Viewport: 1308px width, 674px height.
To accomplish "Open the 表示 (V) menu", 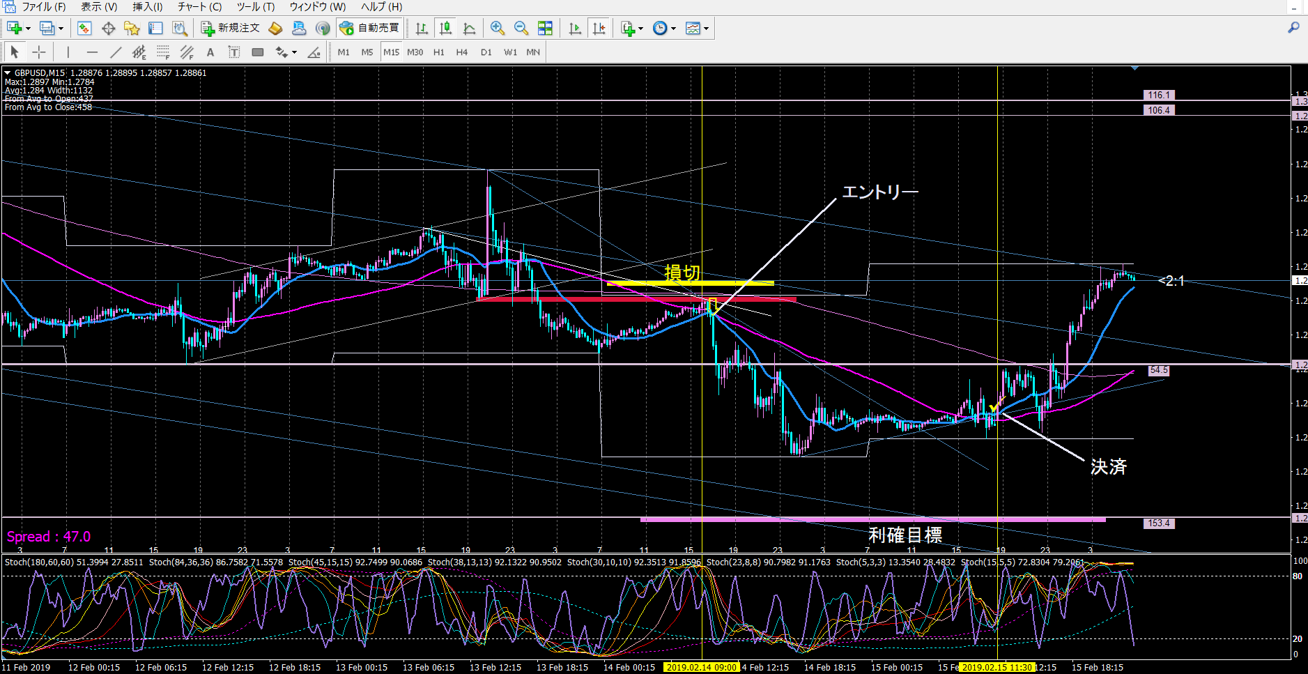I will (x=99, y=7).
